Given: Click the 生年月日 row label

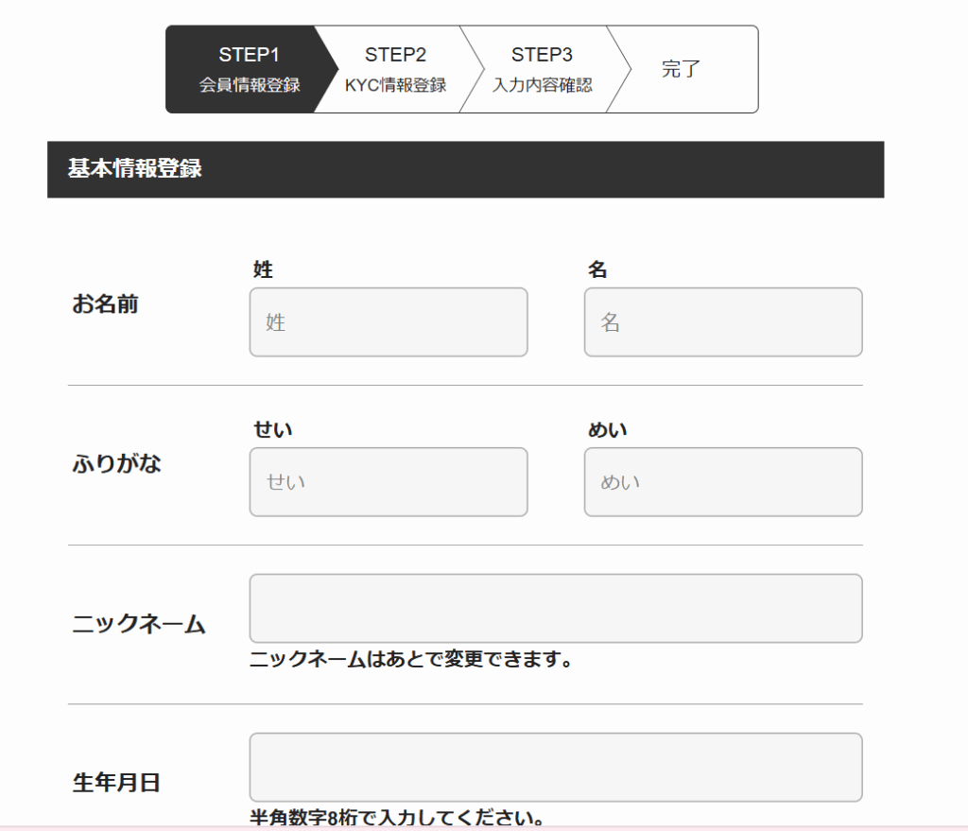Looking at the screenshot, I should pos(116,784).
